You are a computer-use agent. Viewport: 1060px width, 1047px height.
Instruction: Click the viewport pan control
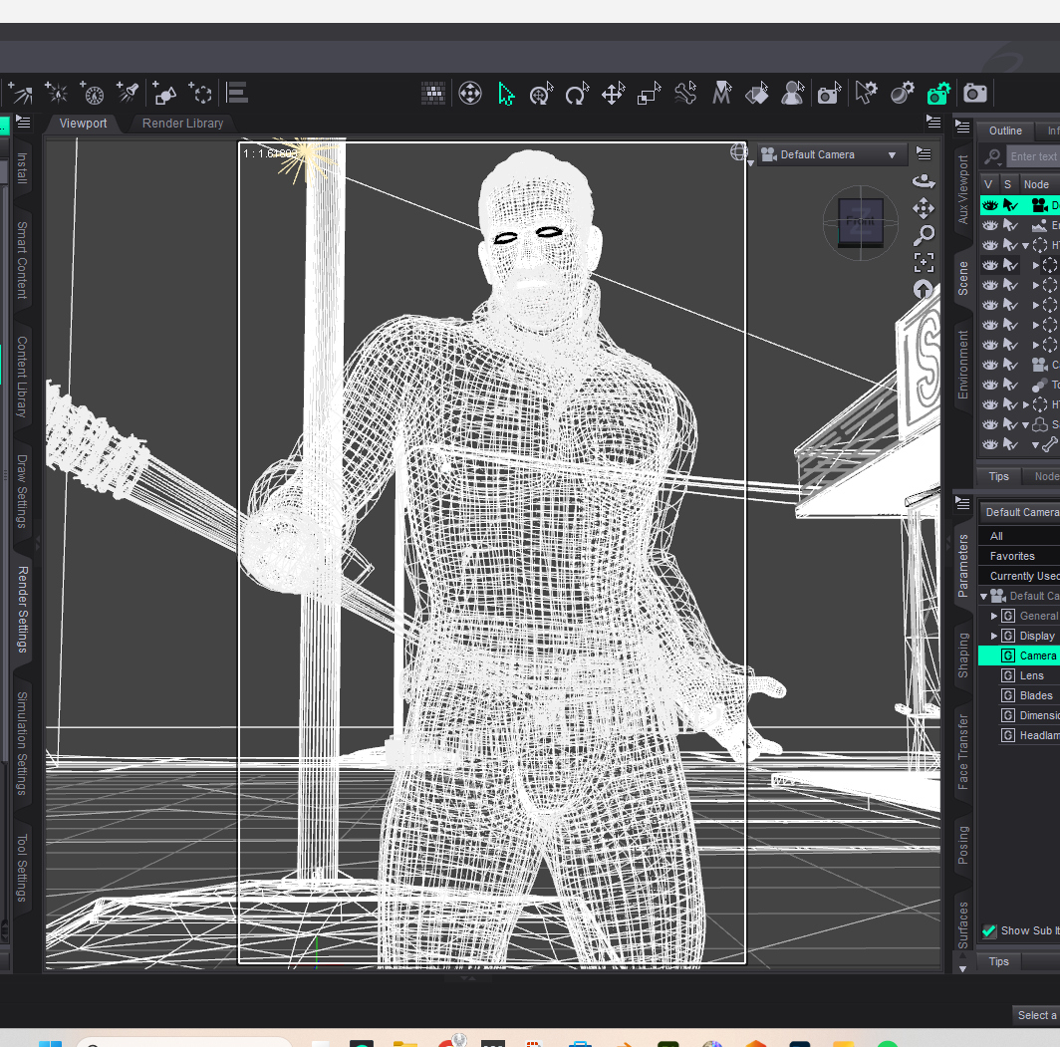pos(924,208)
